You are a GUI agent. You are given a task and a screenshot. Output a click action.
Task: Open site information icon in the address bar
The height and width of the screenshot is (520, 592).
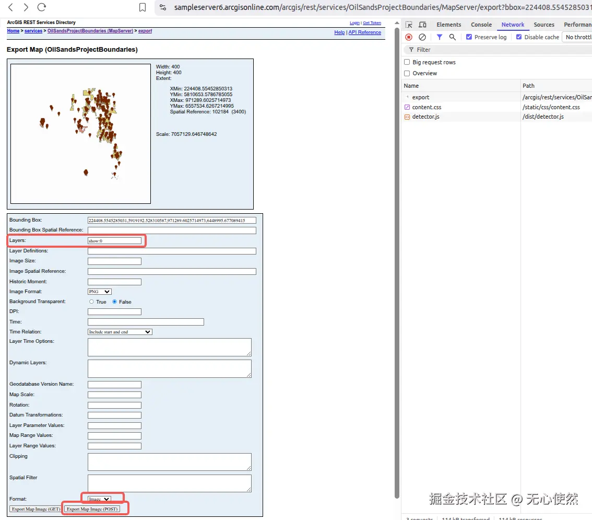163,7
